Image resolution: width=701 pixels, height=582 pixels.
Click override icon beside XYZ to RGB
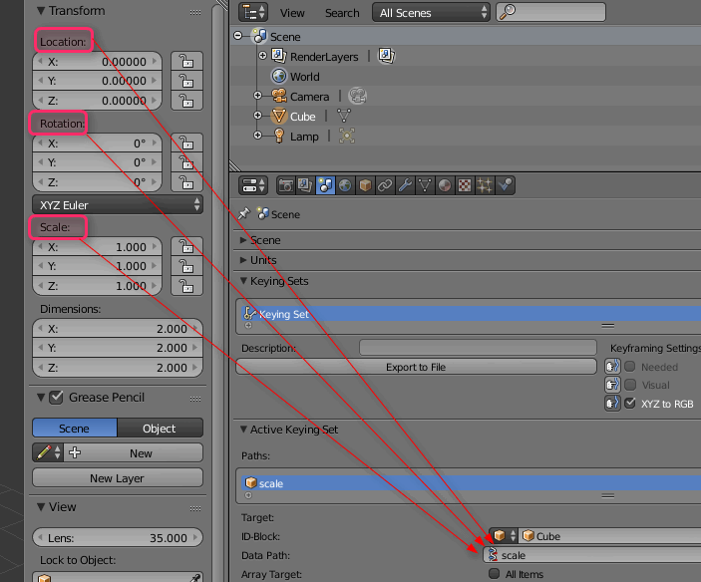[612, 404]
